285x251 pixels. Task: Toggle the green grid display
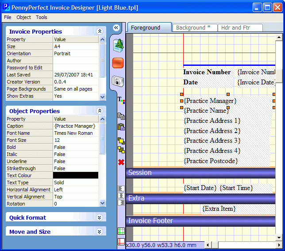121,231
